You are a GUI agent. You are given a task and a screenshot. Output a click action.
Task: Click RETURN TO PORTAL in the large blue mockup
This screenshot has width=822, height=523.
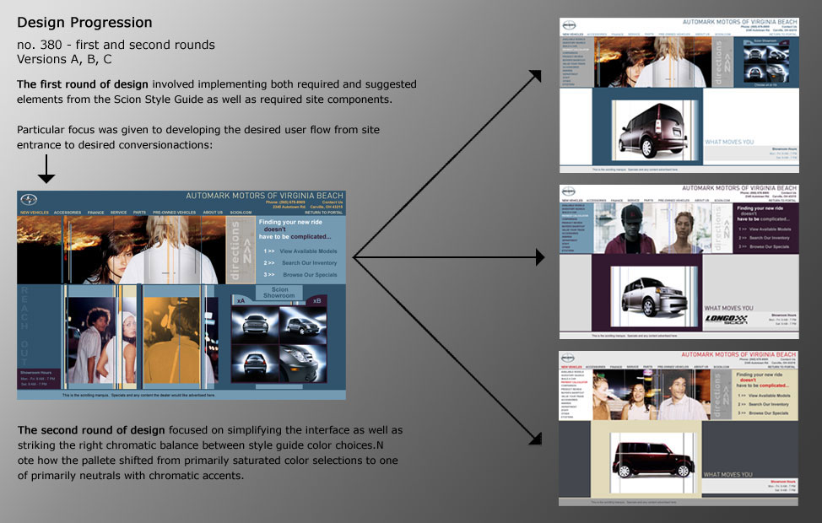point(324,213)
